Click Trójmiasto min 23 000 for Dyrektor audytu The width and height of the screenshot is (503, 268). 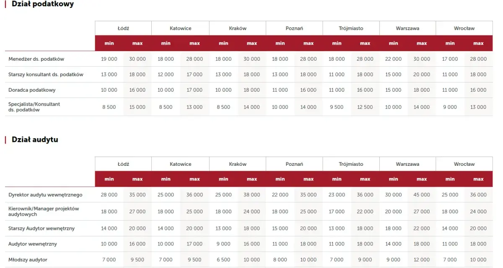pyautogui.click(x=337, y=195)
